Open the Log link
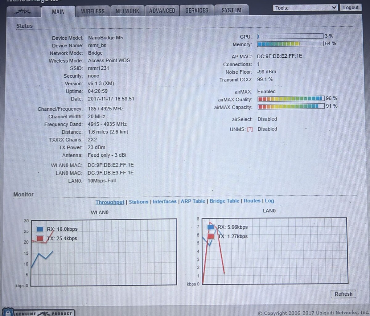This screenshot has height=316, width=370. (x=269, y=200)
